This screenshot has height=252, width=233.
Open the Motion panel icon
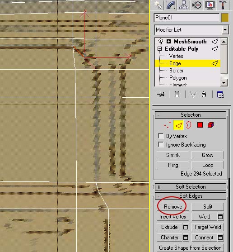197,5
